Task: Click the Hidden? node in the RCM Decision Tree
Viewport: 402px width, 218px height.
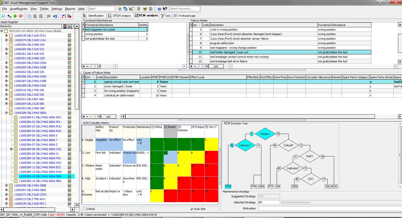Action: pyautogui.click(x=265, y=134)
